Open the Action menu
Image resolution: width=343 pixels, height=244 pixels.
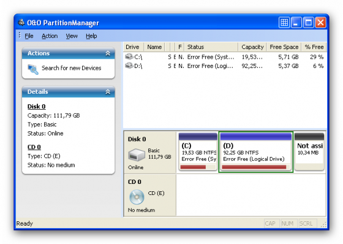50,36
